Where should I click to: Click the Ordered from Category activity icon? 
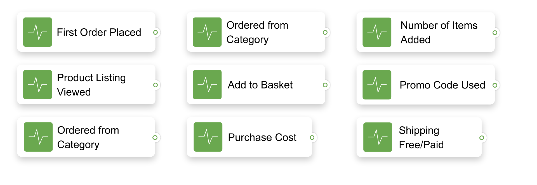pos(207,32)
